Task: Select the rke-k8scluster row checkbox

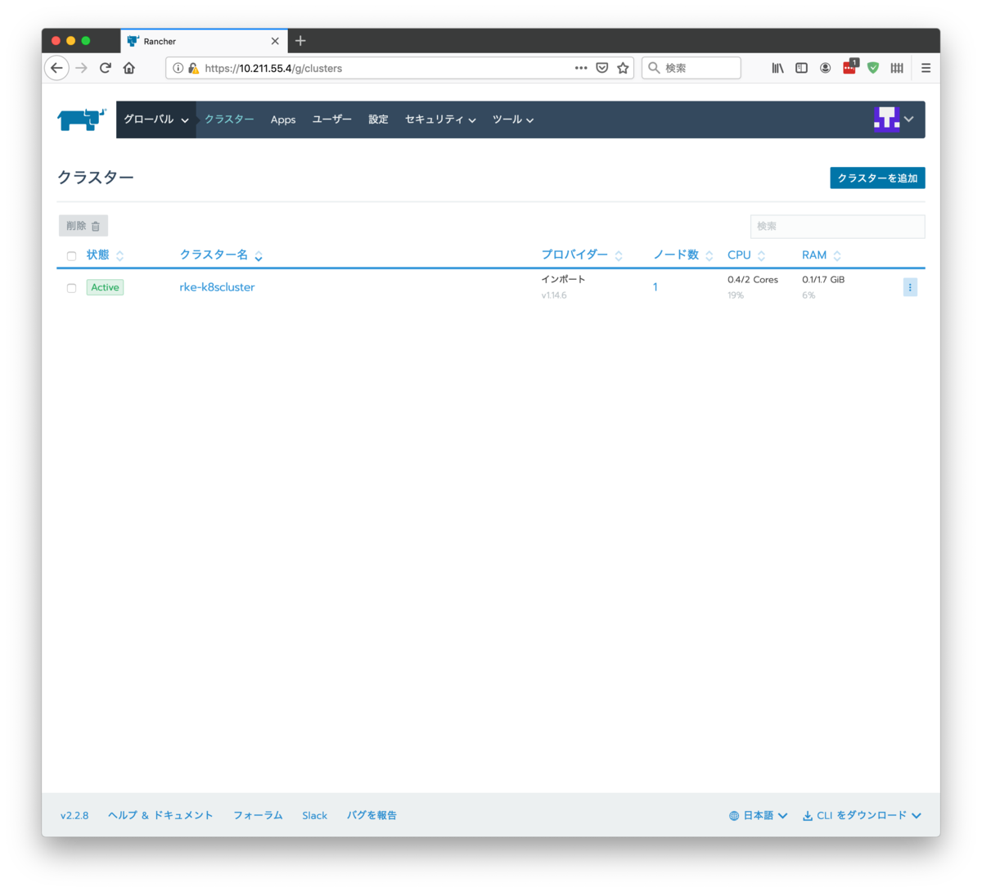Action: click(x=71, y=288)
